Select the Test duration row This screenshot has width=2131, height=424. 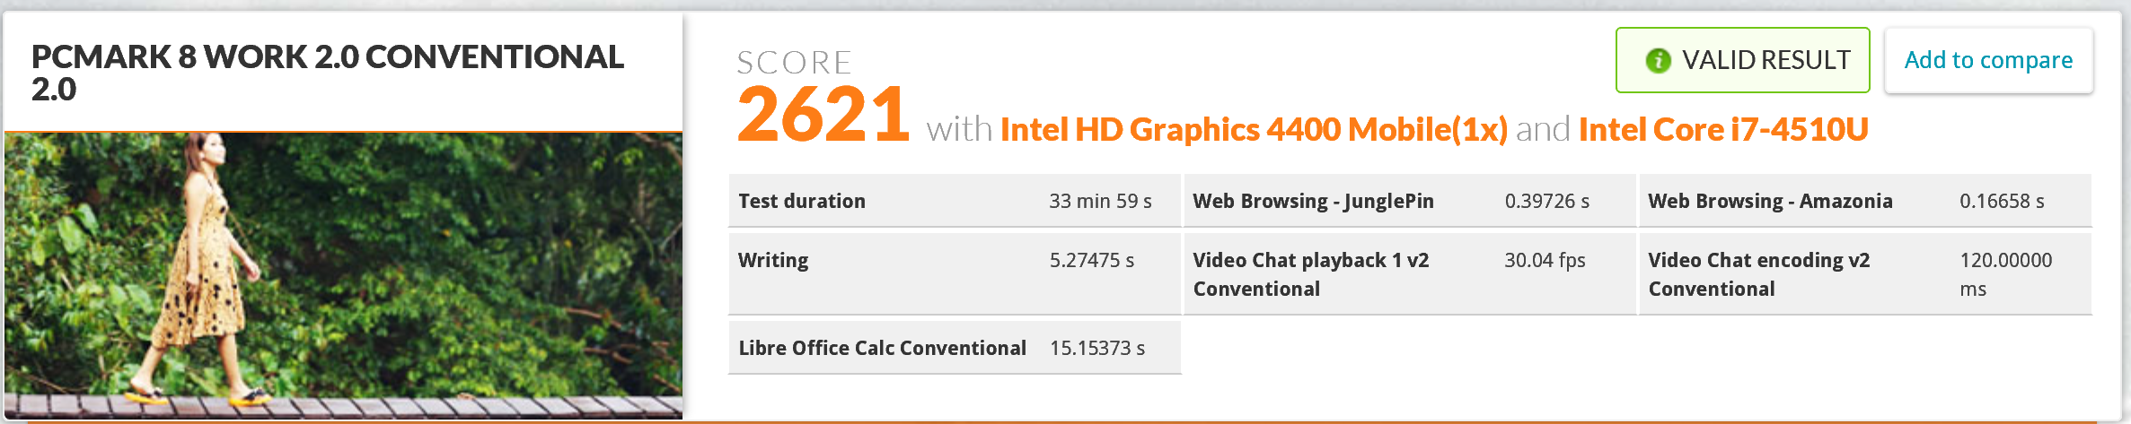tap(955, 201)
